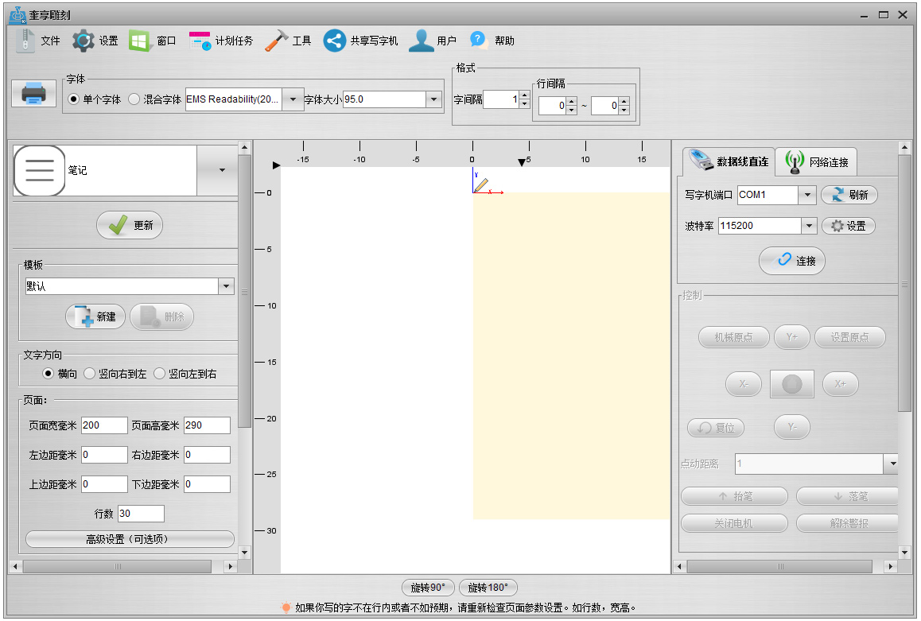Screen dimensions: 921x621
Task: Click the 工具 hammer icon
Action: (276, 41)
